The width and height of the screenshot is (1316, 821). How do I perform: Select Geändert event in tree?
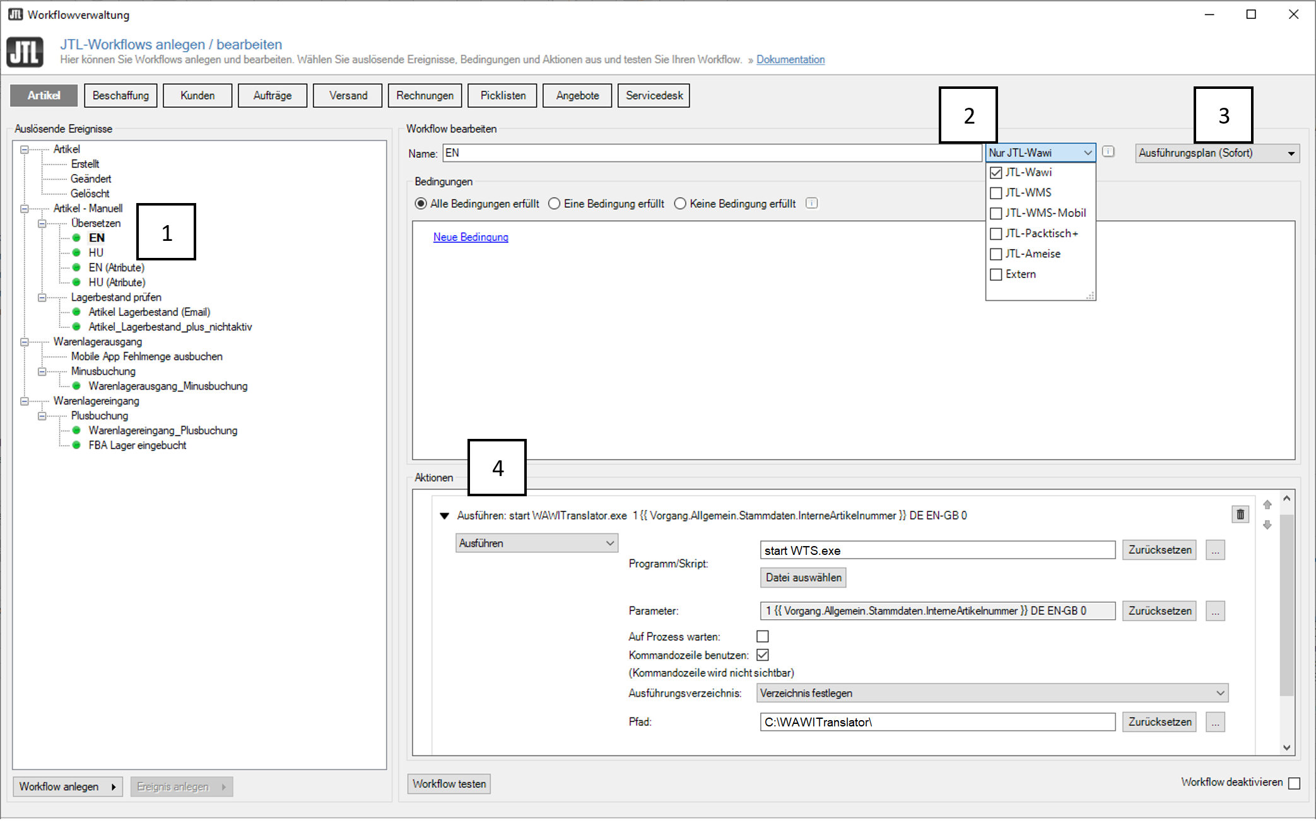[91, 179]
